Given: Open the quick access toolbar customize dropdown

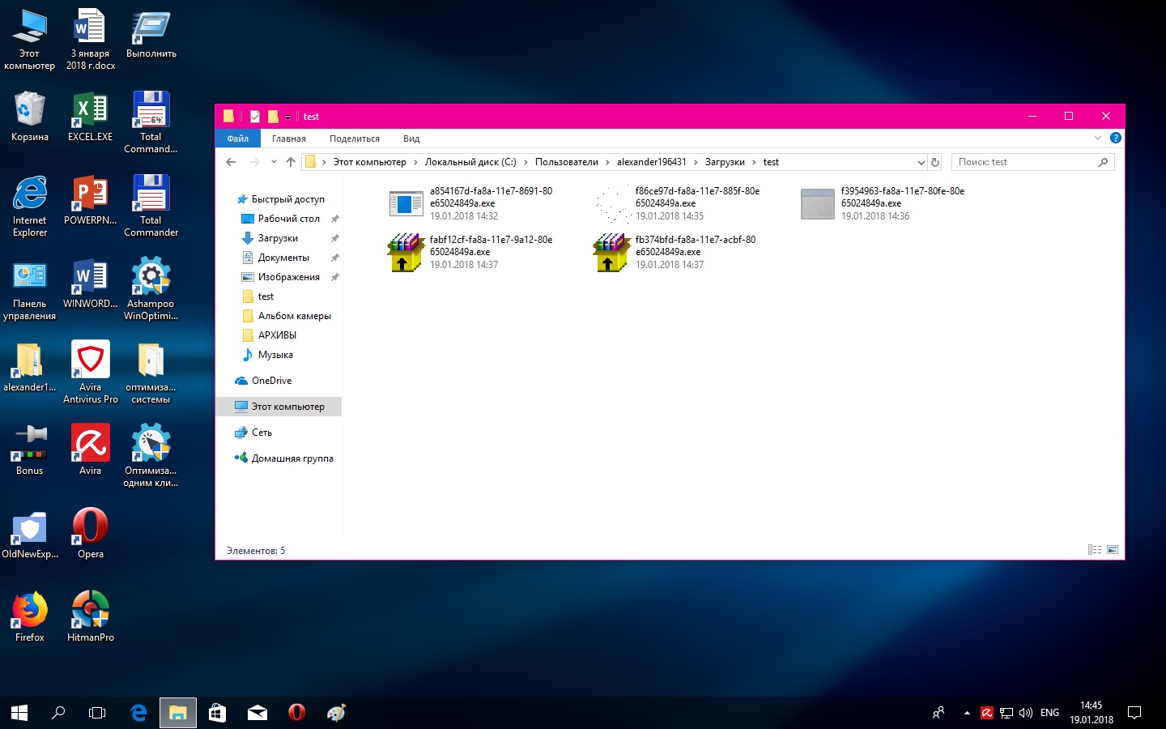Looking at the screenshot, I should 287,117.
